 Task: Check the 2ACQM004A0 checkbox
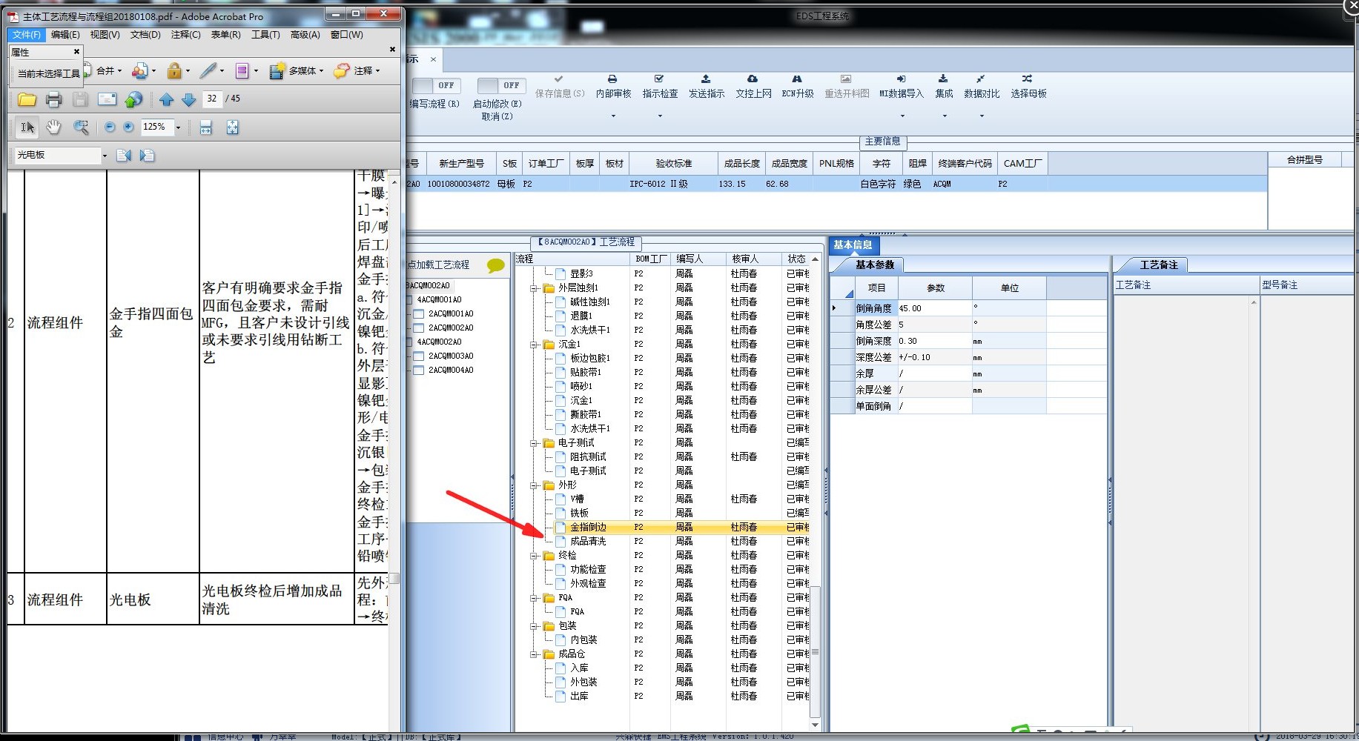[419, 370]
